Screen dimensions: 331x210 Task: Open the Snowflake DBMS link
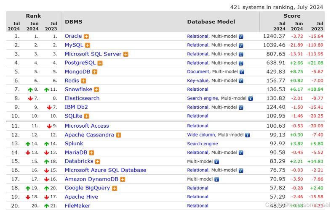(78, 89)
